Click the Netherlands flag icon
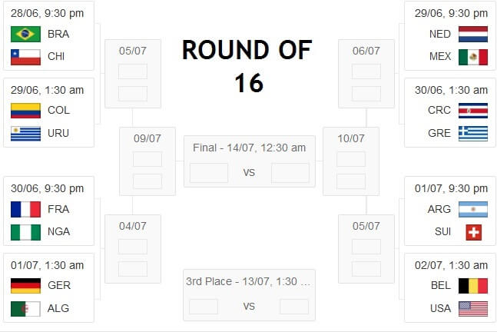The image size is (497, 332). (473, 34)
